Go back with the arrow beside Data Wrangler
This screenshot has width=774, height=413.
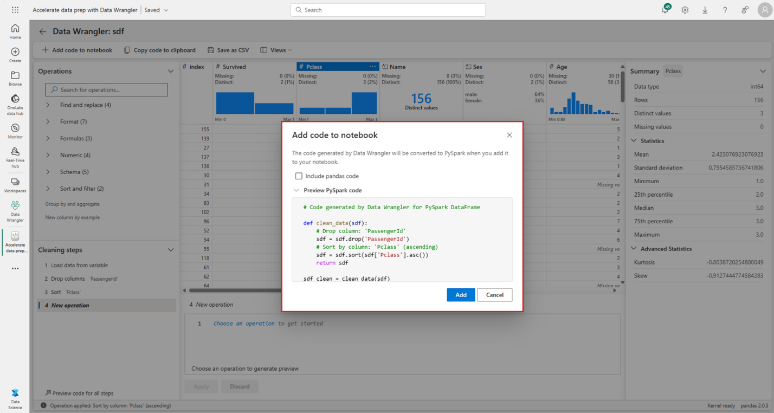coord(43,31)
